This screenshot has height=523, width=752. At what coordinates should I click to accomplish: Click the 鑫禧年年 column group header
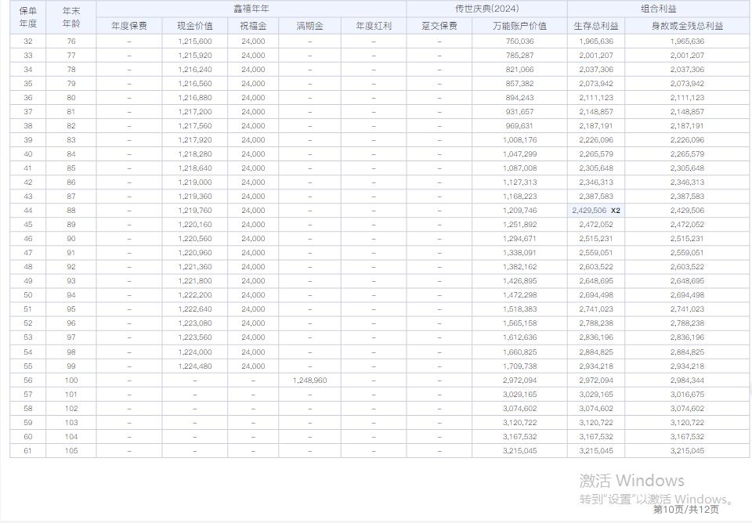[x=252, y=9]
